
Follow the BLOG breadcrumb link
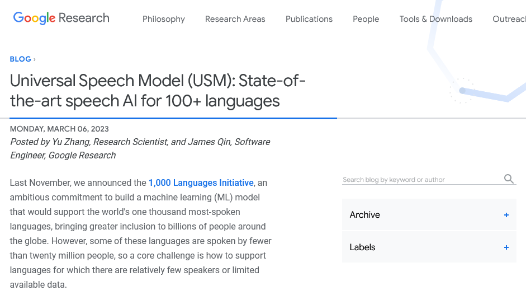click(20, 59)
